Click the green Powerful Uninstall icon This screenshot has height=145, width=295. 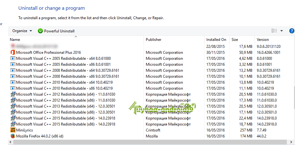40,31
